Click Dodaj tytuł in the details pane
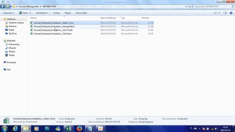Image resolution: width=235 pixels, height=132 pixels. [70, 119]
